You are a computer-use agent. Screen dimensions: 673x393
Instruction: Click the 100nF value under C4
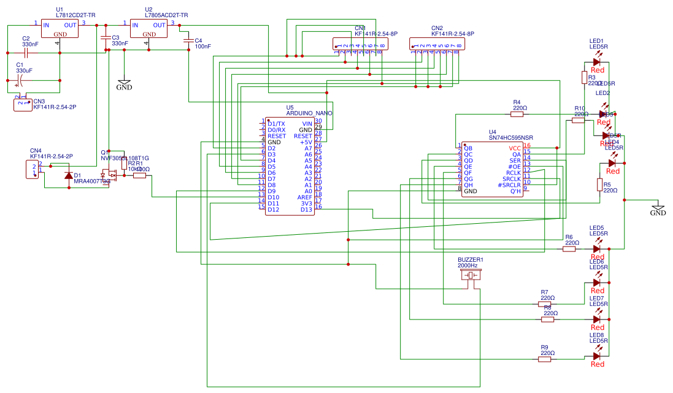point(203,47)
